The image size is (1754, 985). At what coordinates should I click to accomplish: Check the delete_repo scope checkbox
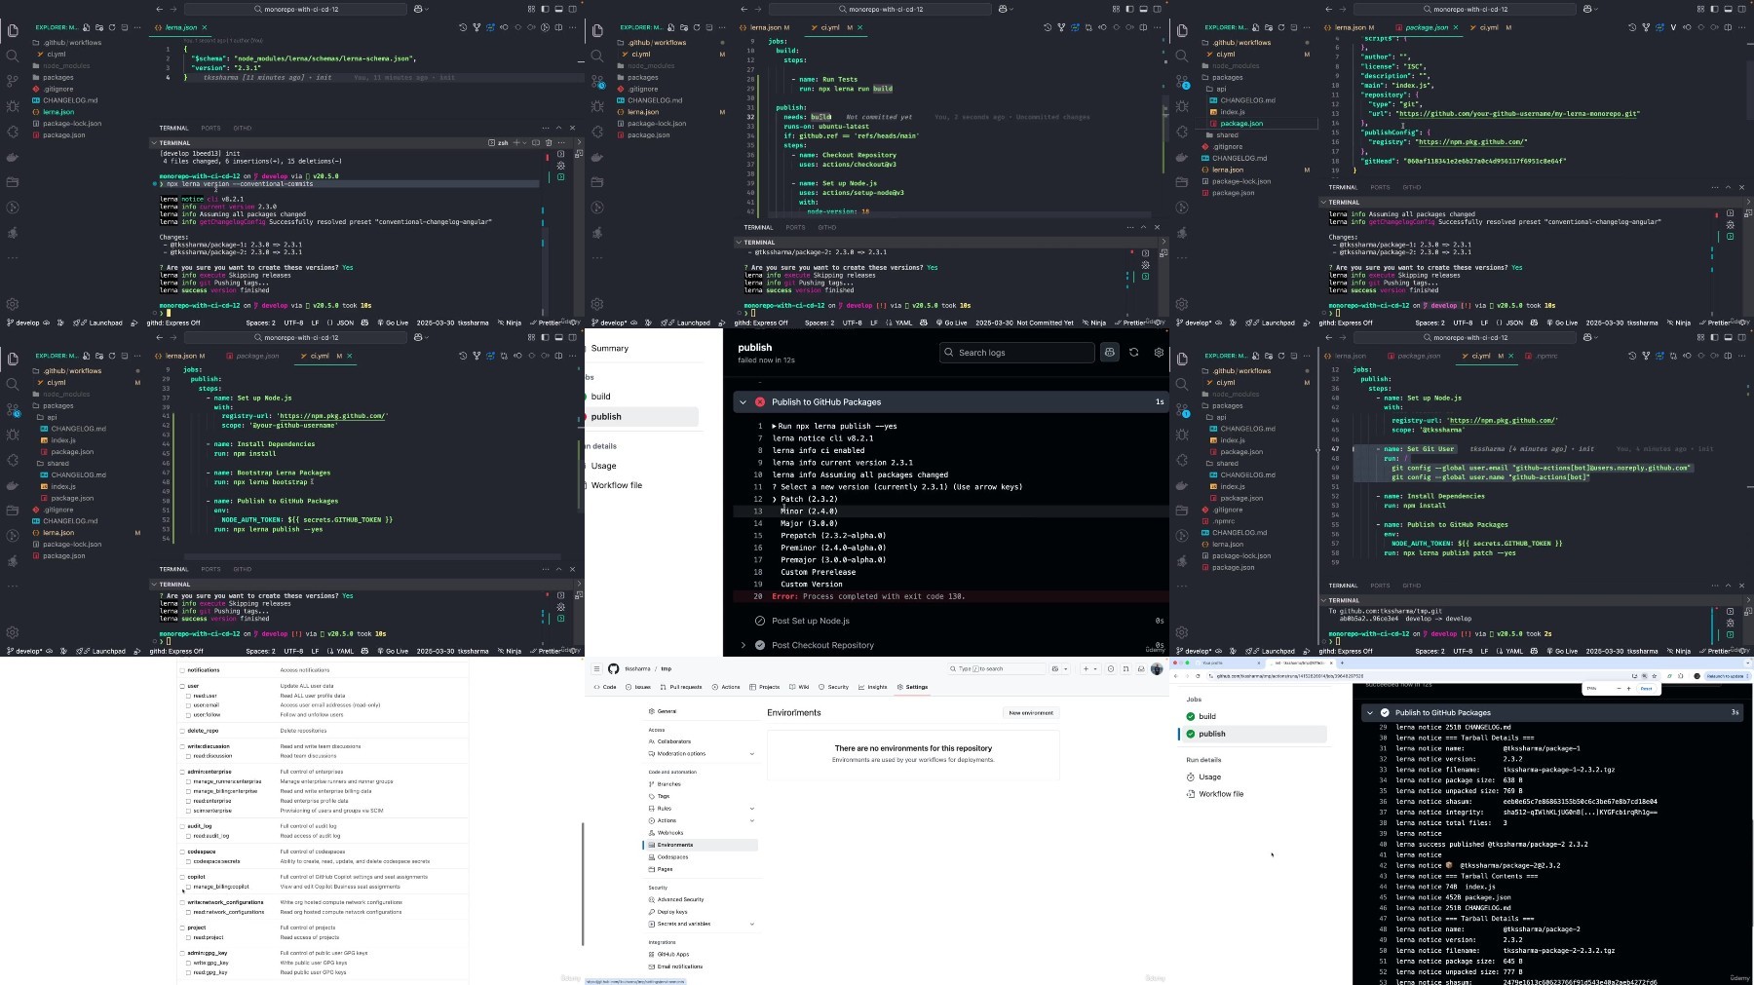pos(182,731)
